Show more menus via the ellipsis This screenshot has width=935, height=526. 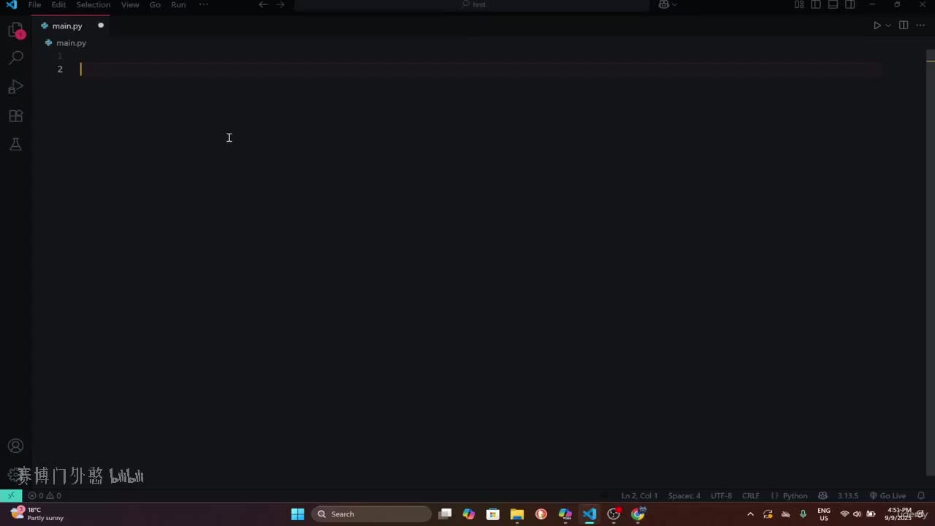pos(203,4)
